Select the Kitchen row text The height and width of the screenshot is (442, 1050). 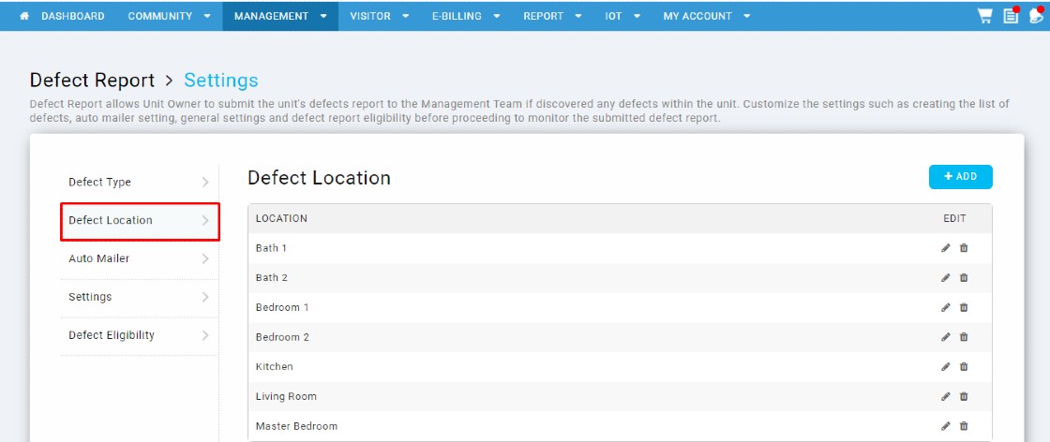tap(275, 366)
